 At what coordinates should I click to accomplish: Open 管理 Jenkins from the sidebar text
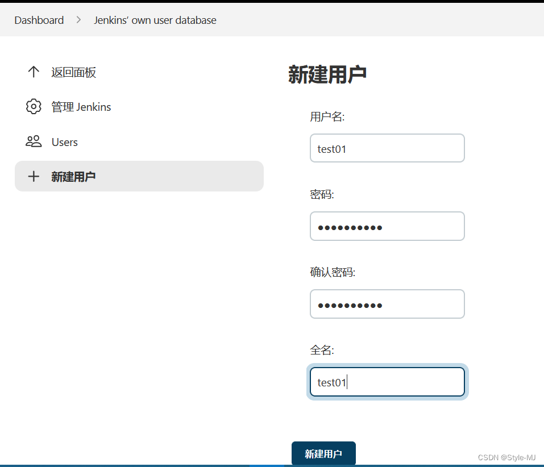81,107
